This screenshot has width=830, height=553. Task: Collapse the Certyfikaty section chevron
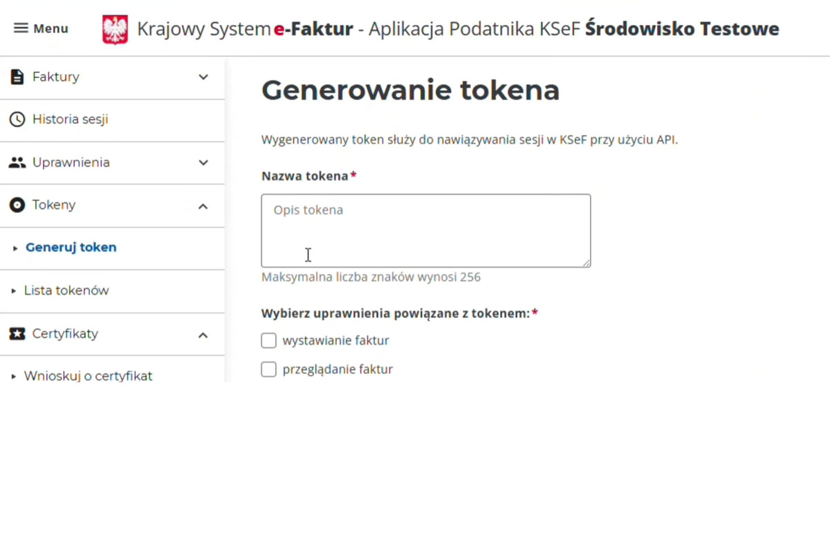tap(203, 335)
